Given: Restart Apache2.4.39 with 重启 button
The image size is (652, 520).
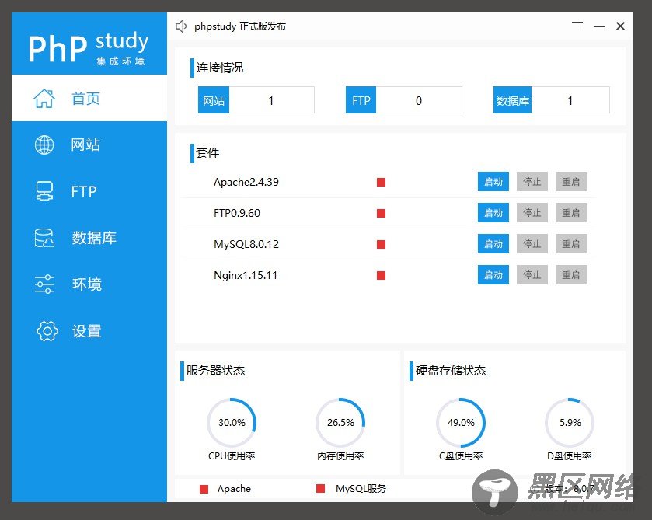Looking at the screenshot, I should pyautogui.click(x=571, y=181).
